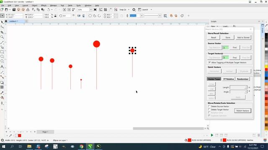Click the Save icon in toolbar
The image size is (268, 150).
coord(14,10)
